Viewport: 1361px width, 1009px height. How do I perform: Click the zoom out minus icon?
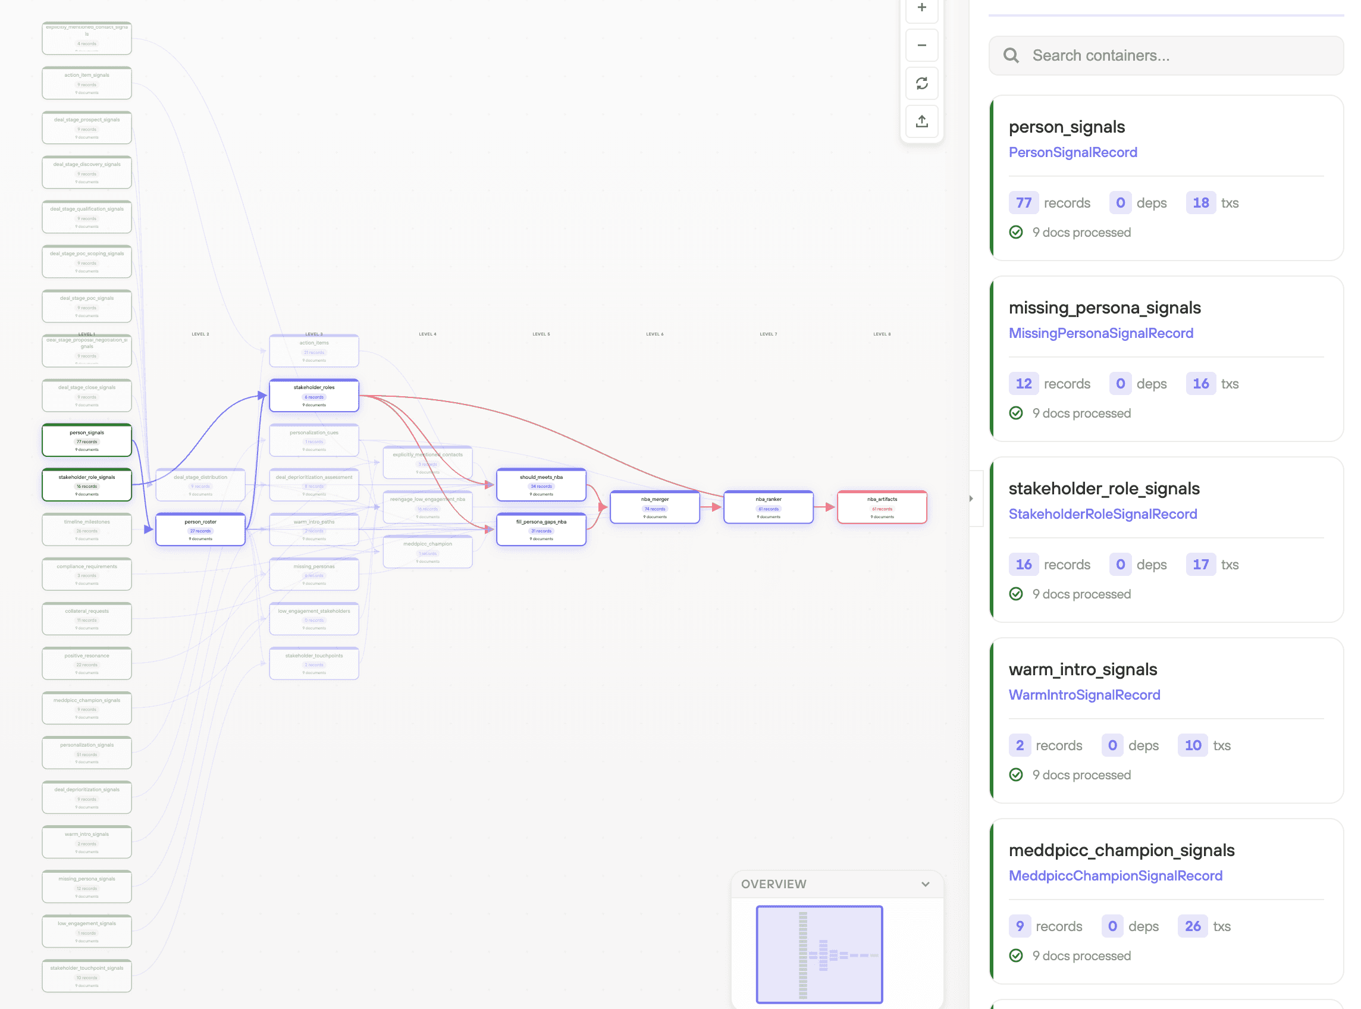pyautogui.click(x=921, y=45)
